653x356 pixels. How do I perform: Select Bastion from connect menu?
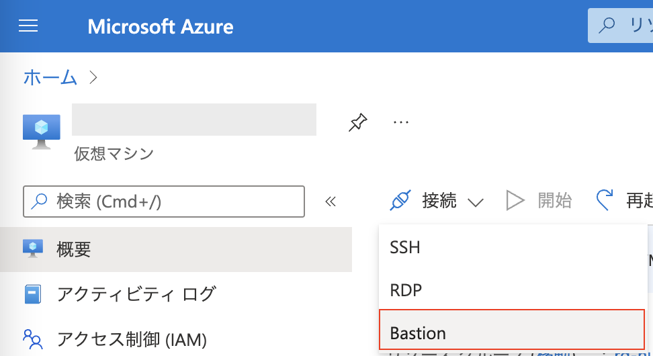(x=512, y=330)
